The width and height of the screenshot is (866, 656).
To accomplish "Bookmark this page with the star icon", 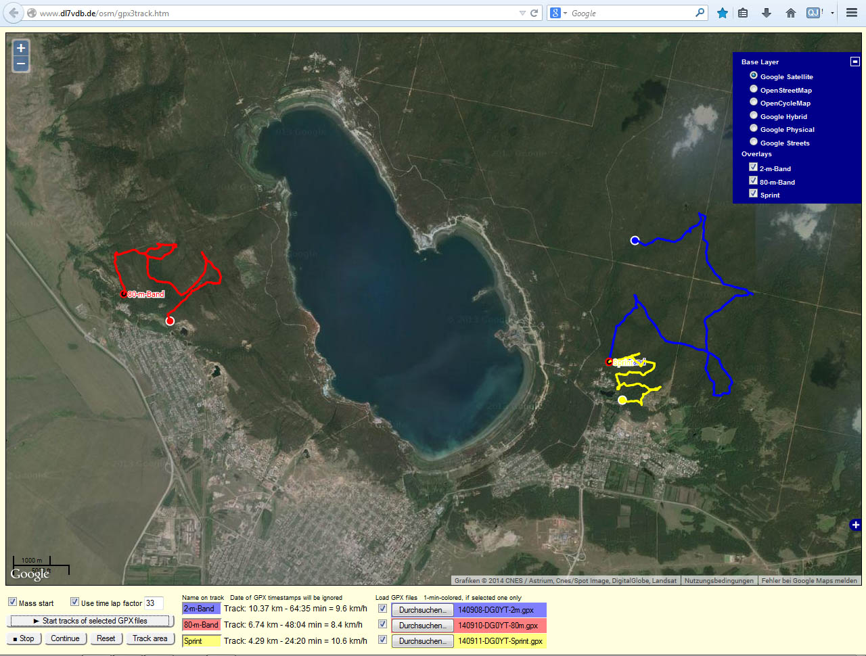I will click(723, 13).
